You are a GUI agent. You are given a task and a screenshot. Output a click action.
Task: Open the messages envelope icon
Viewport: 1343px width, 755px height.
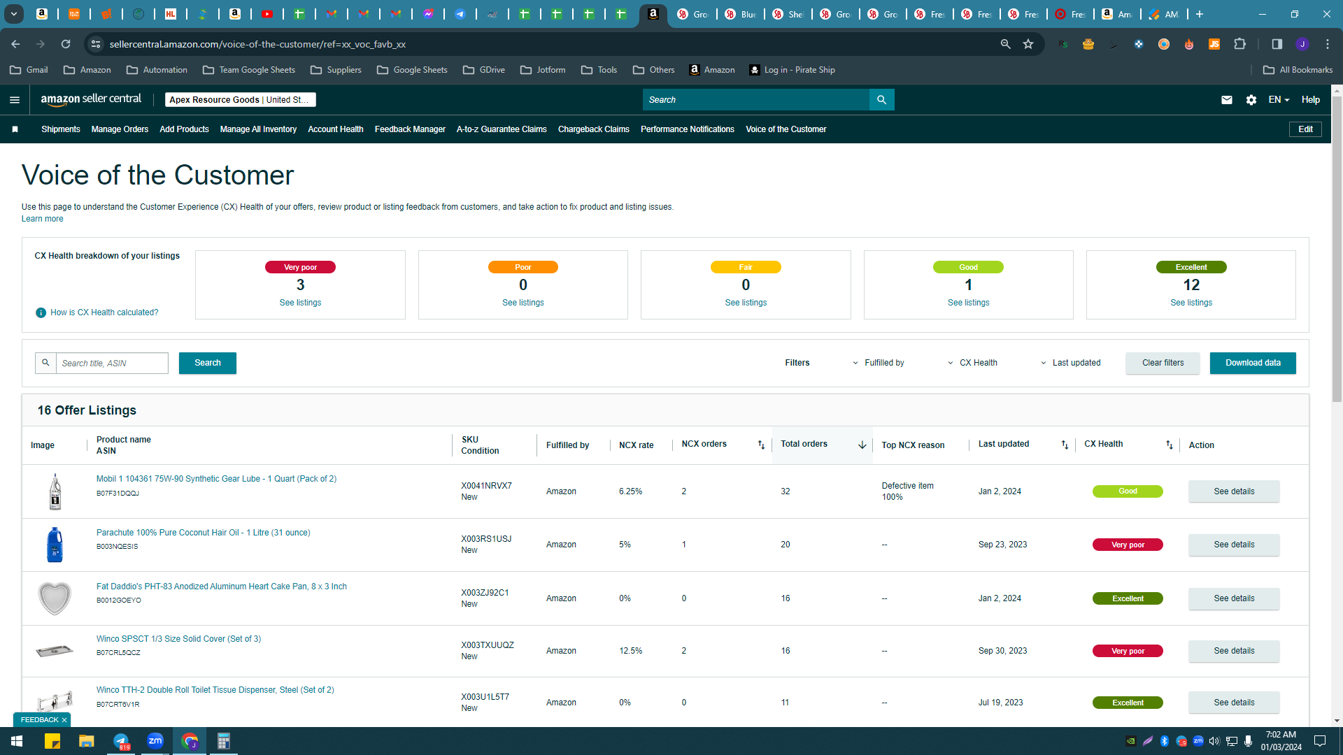[1226, 100]
